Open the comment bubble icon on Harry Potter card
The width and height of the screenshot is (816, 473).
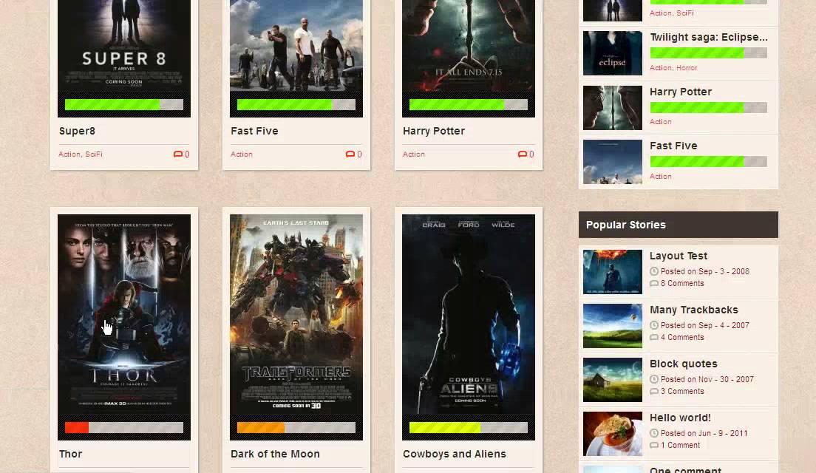523,154
